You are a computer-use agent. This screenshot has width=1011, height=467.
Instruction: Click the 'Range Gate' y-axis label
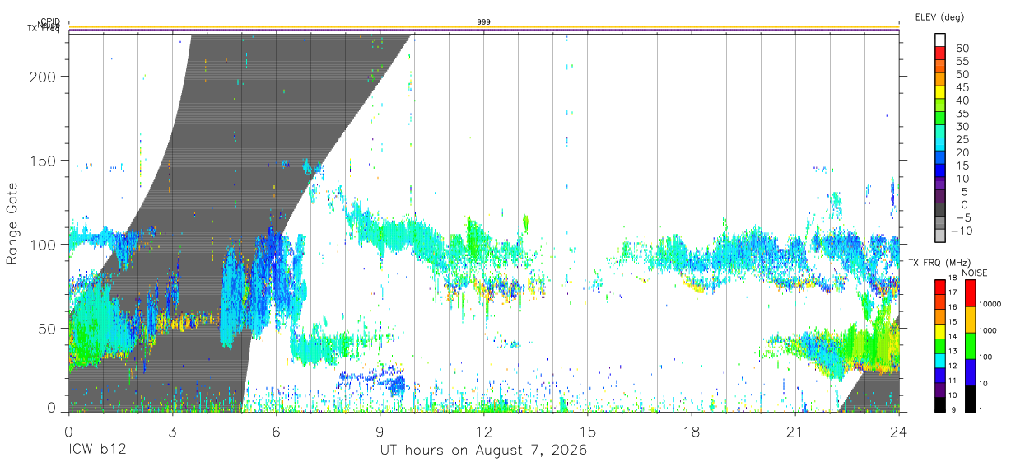pyautogui.click(x=12, y=223)
